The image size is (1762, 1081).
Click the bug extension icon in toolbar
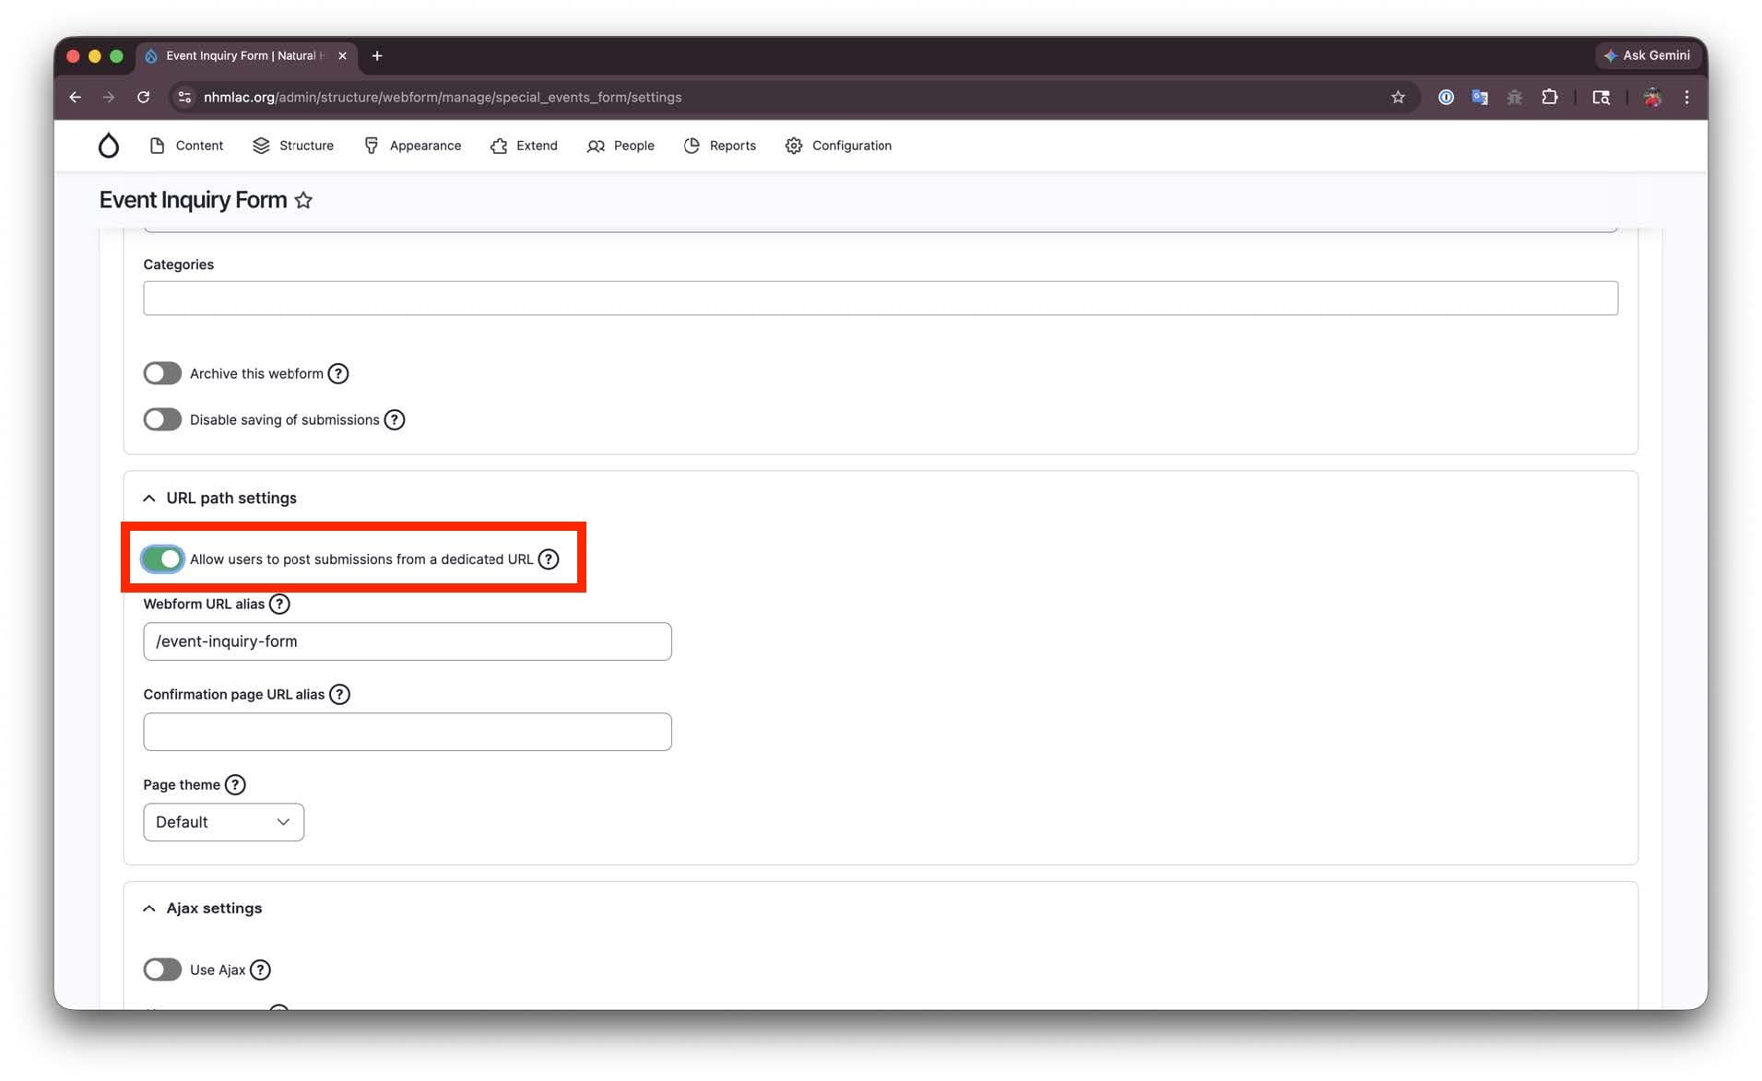[x=1514, y=97]
